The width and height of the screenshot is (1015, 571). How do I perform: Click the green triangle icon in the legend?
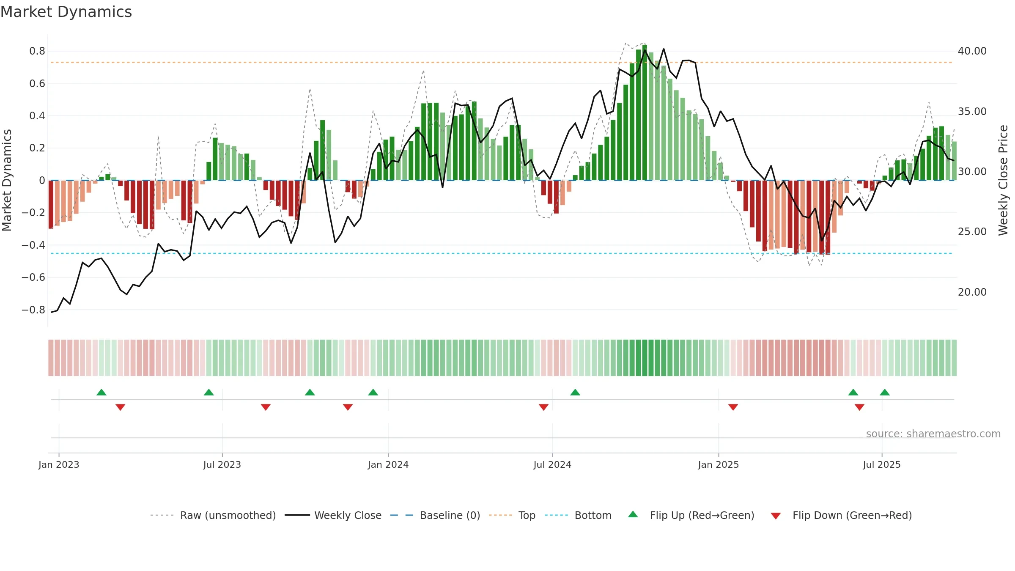click(633, 514)
